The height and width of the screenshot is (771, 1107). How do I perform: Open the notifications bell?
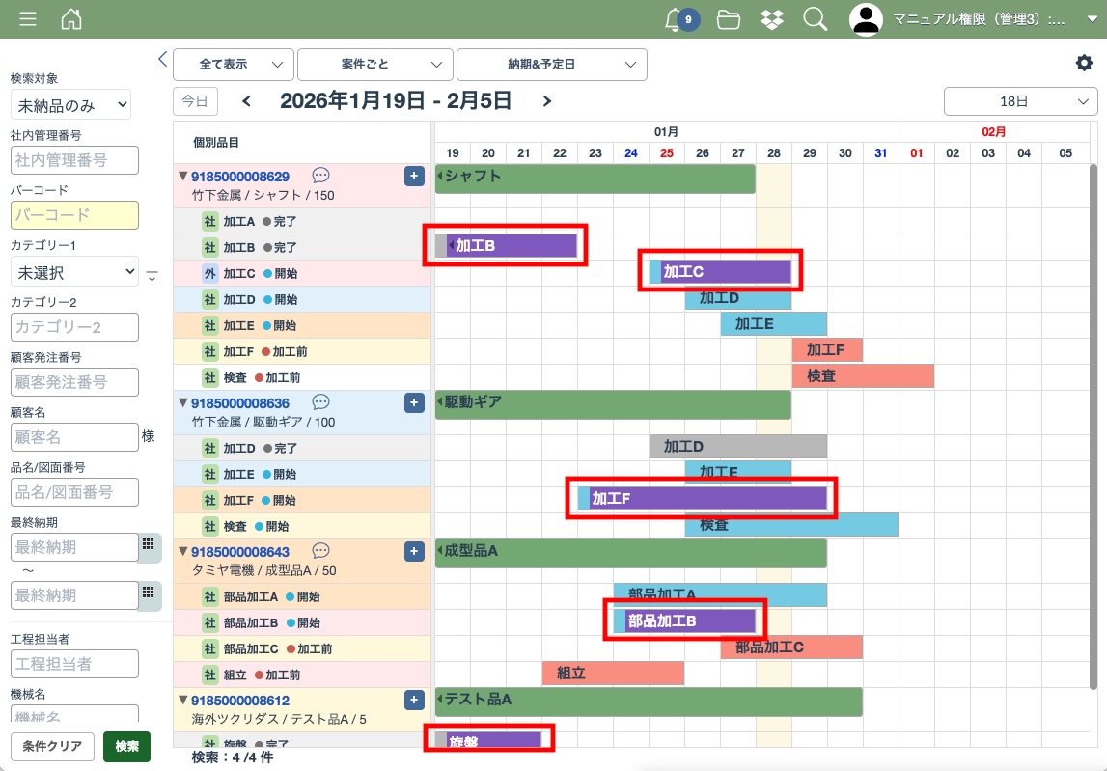(675, 19)
